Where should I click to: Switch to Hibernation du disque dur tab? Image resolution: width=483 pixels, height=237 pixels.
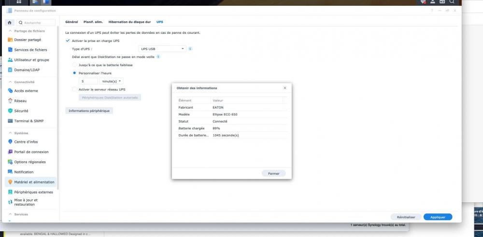point(129,22)
